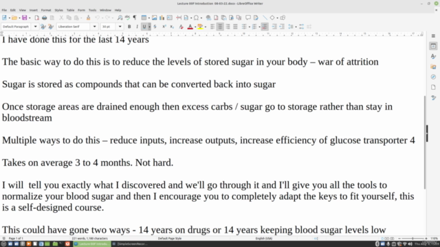The image size is (440, 247).
Task: Click the word count status entry
Action: click(x=90, y=239)
